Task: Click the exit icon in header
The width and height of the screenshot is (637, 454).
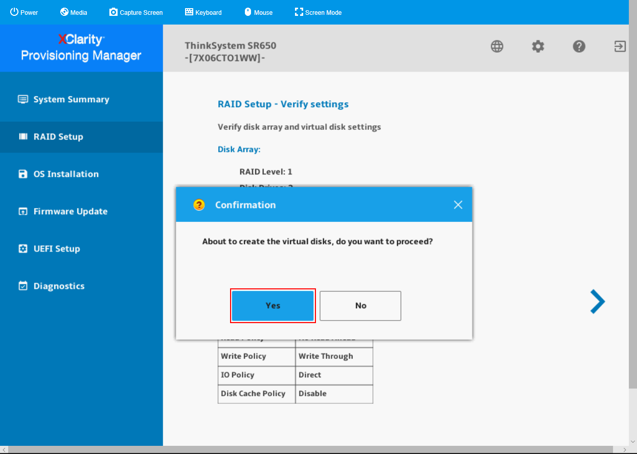Action: (620, 47)
